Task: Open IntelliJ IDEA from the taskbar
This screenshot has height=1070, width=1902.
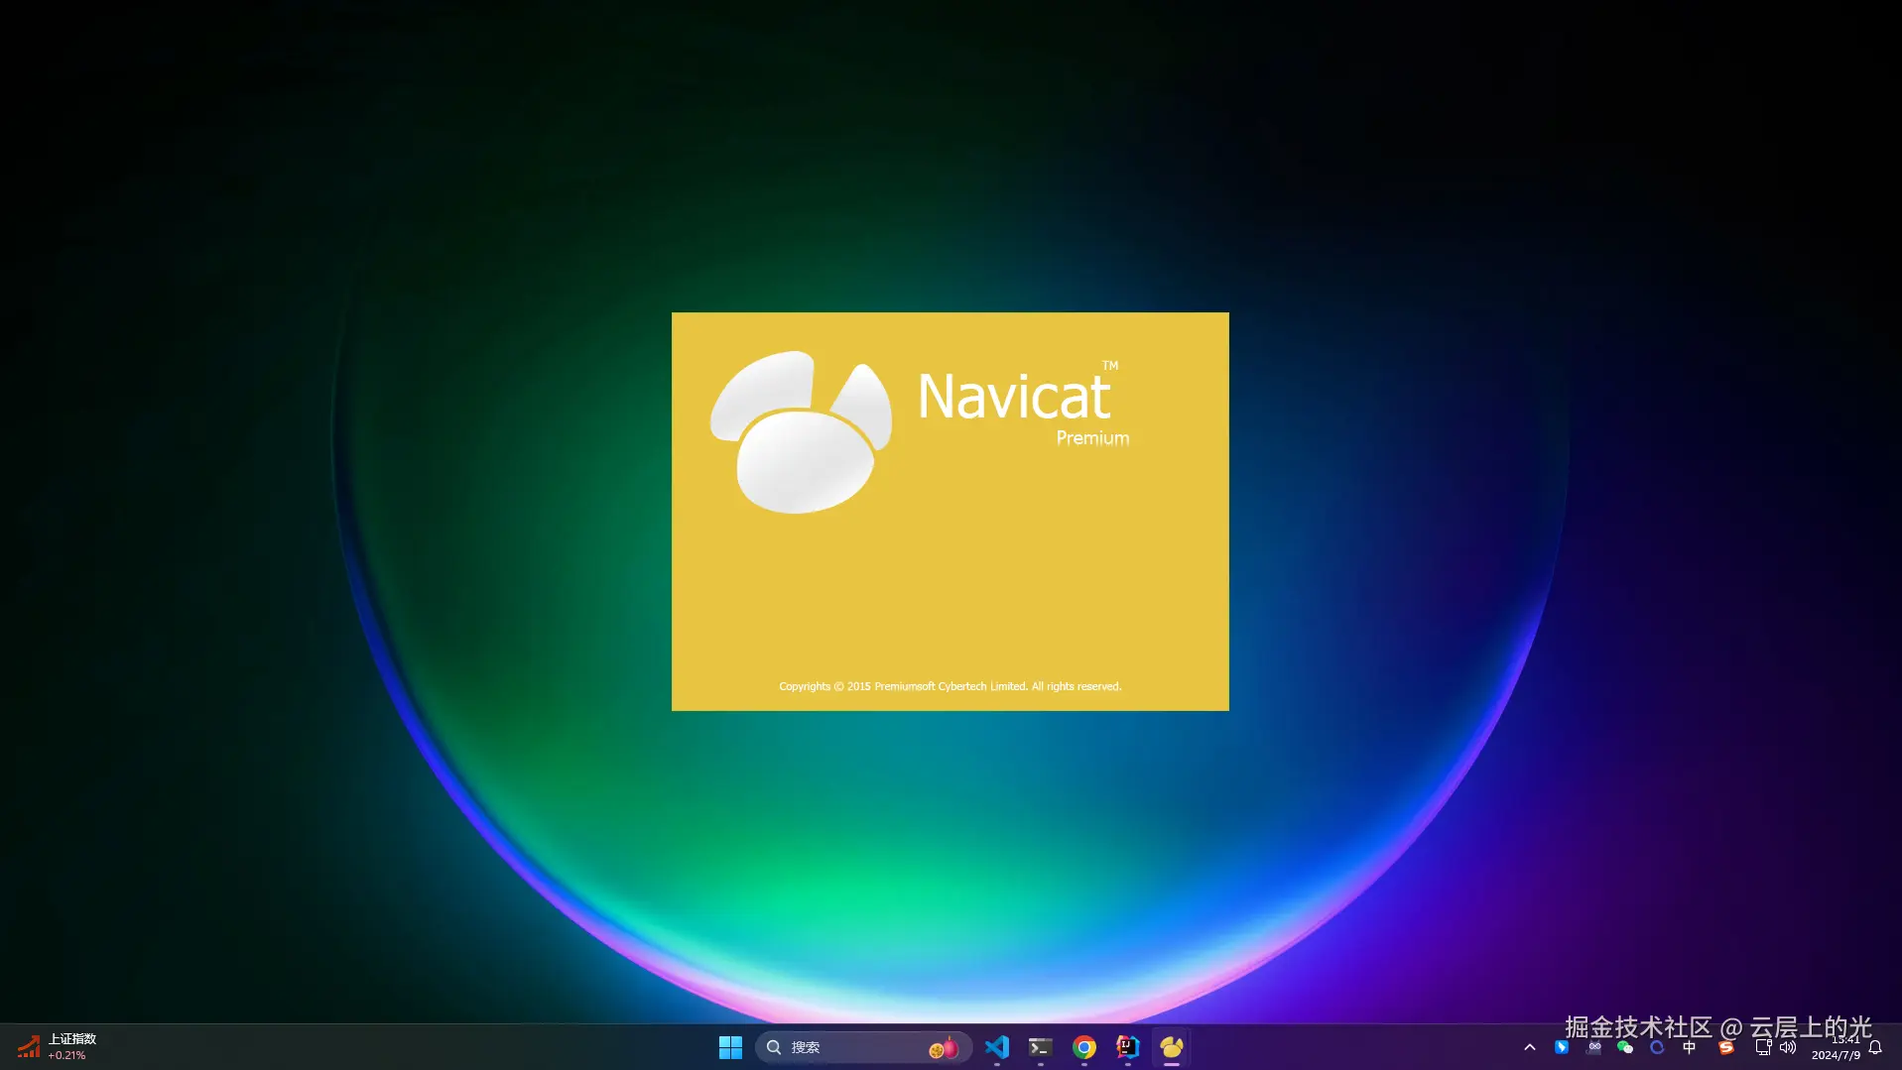Action: [x=1128, y=1047]
